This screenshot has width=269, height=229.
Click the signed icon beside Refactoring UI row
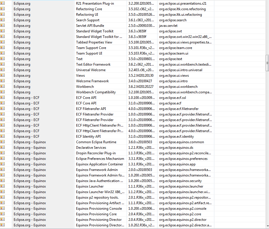[x=2, y=14]
